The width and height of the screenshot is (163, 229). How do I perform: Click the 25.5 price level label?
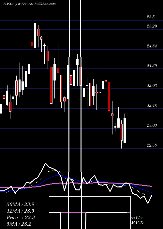151,17
